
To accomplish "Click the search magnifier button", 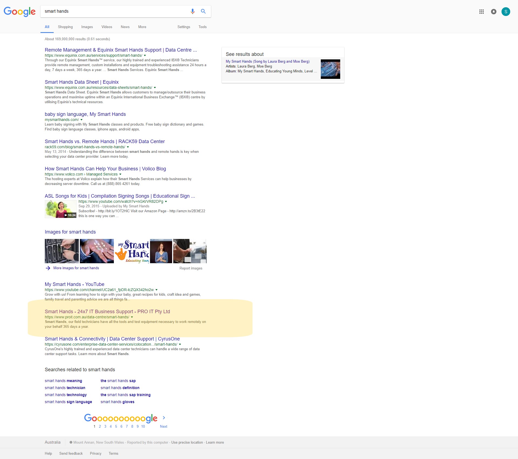I will (203, 11).
